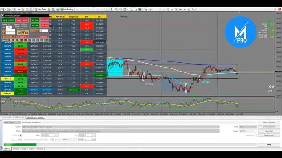Toggle the Strategy Tester toolbar icon
Screen dimensions: 282x158
[x=31, y=9]
